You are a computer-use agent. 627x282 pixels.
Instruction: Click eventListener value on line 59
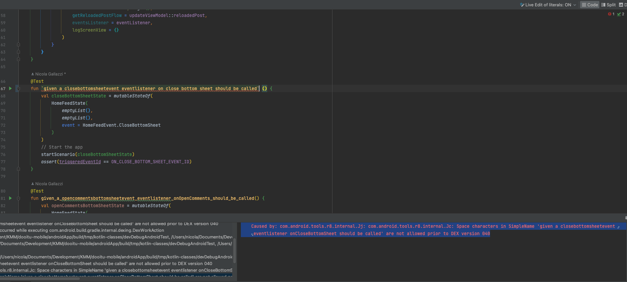coord(133,23)
